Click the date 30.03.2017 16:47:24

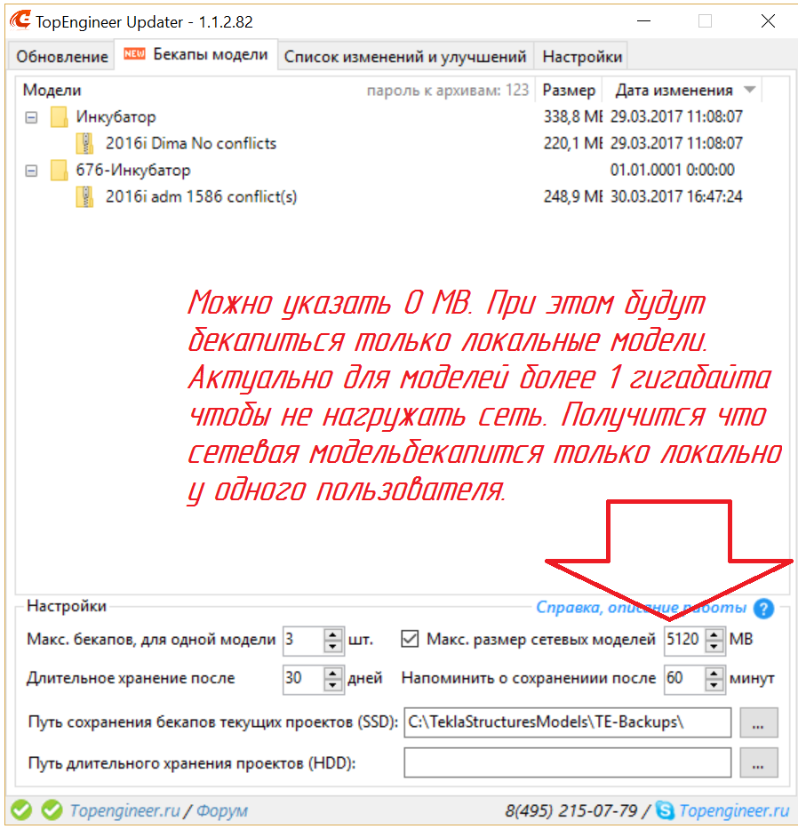(676, 197)
